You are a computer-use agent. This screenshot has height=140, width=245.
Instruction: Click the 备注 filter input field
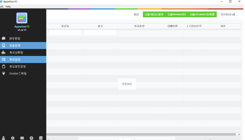point(100,33)
